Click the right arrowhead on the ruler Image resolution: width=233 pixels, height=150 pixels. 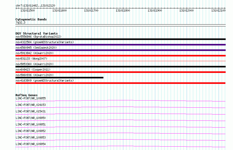point(225,8)
